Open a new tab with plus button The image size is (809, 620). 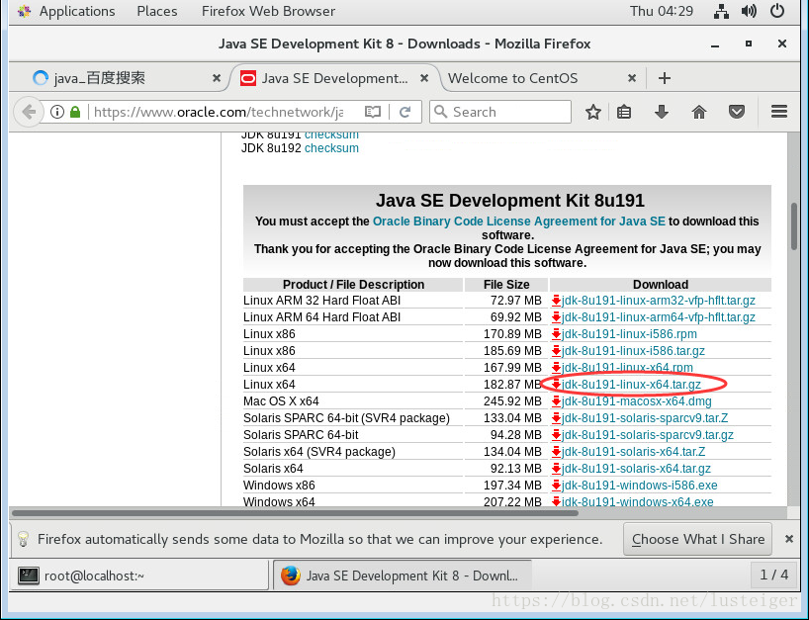665,78
